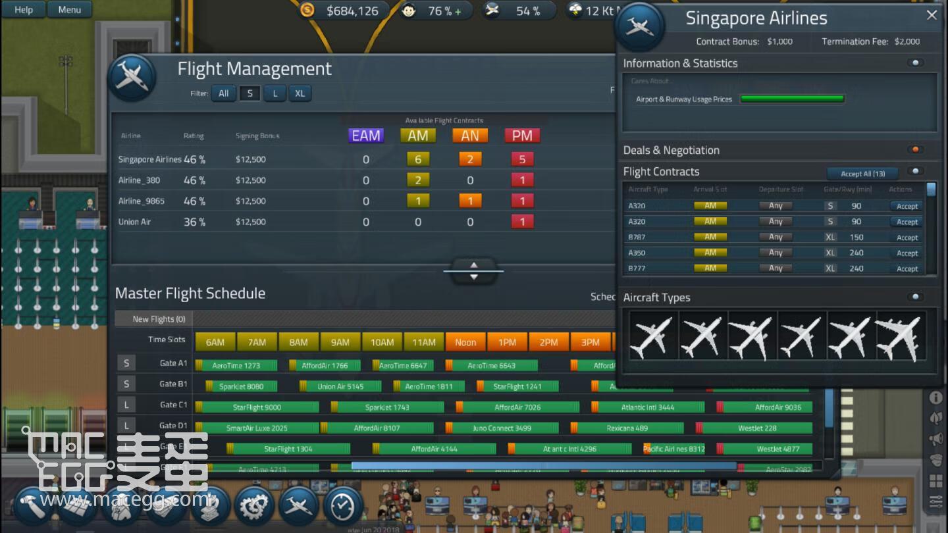Click the Flight Contracts list scrollbar thumb

(931, 190)
